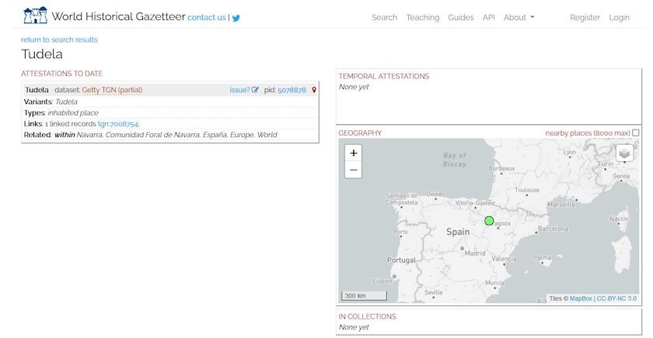Zoom in on the map
This screenshot has width=653, height=338.
pos(353,153)
